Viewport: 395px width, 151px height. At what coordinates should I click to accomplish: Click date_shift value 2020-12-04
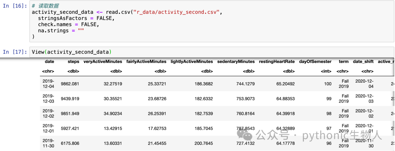(x=364, y=84)
